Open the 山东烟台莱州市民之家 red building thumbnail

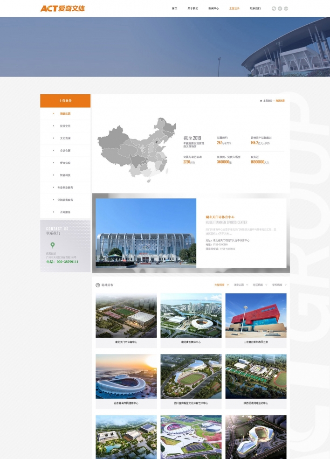[255, 315]
